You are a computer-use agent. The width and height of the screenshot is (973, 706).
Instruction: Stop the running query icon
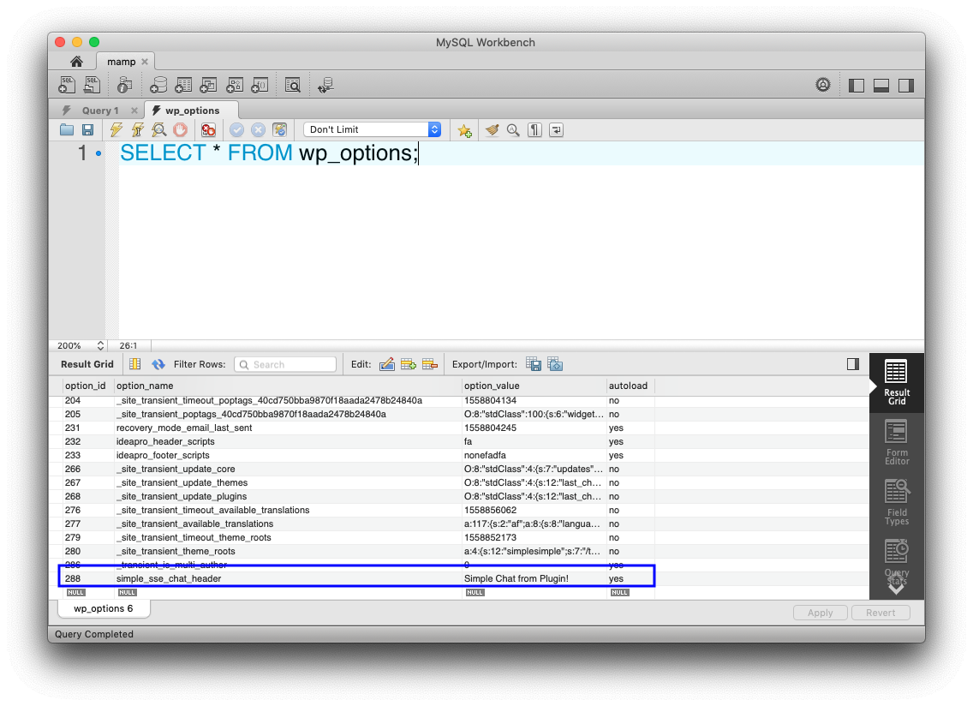[x=180, y=129]
